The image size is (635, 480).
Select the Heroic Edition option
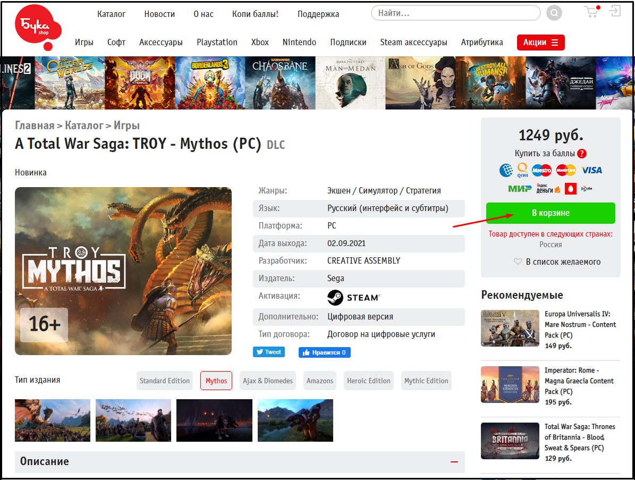[369, 381]
